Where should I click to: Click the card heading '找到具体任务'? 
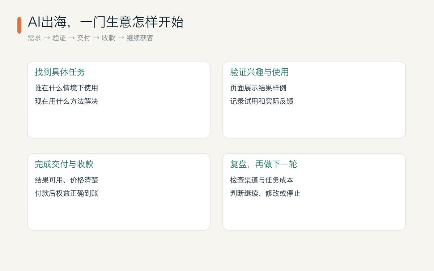coord(60,72)
